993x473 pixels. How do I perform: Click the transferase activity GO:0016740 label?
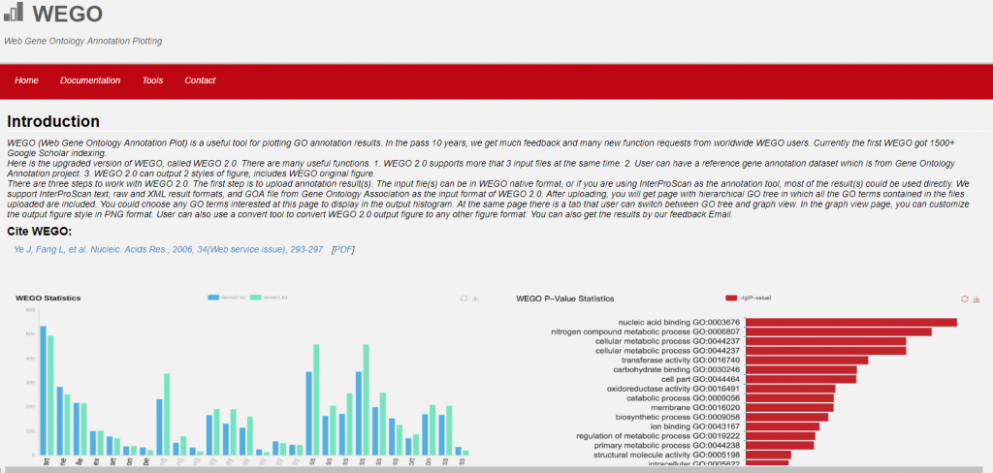681,361
